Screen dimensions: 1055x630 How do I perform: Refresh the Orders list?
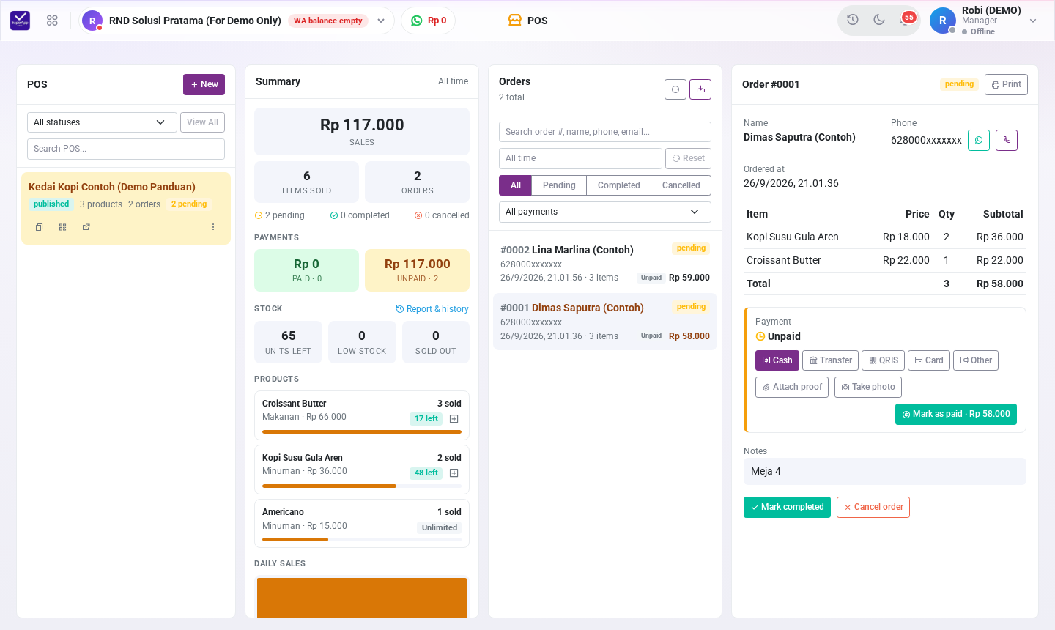click(x=675, y=89)
